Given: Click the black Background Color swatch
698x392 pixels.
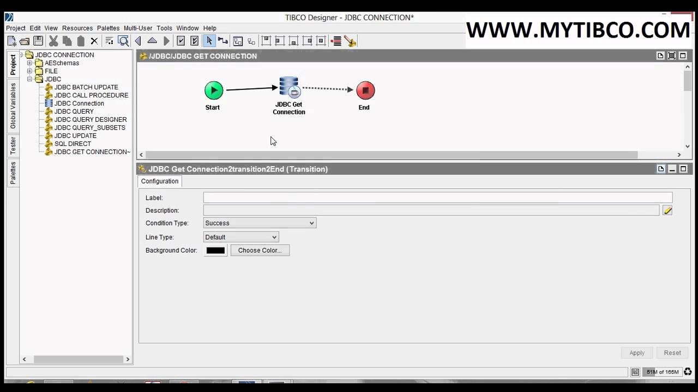Looking at the screenshot, I should click(215, 250).
